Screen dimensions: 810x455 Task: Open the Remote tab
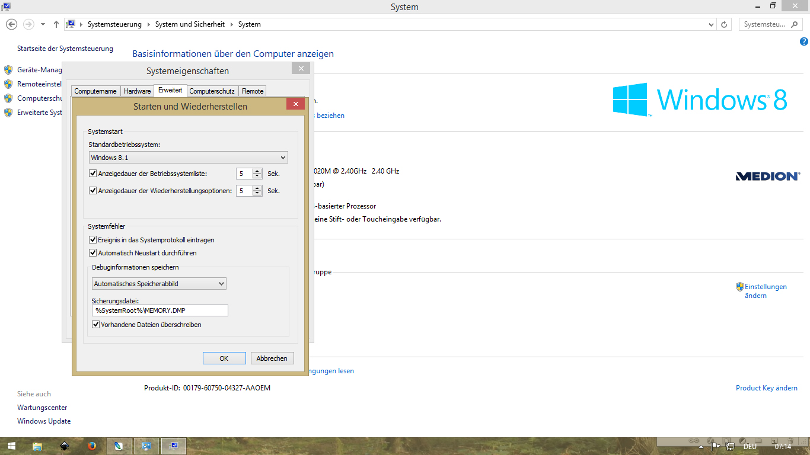(253, 91)
